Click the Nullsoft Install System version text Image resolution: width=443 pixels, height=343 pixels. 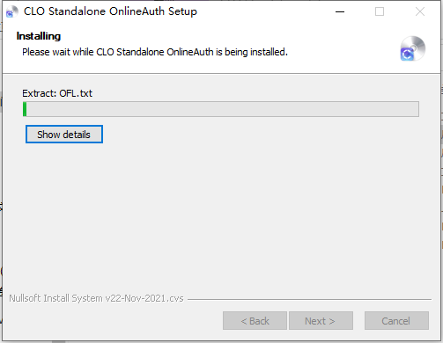click(96, 298)
